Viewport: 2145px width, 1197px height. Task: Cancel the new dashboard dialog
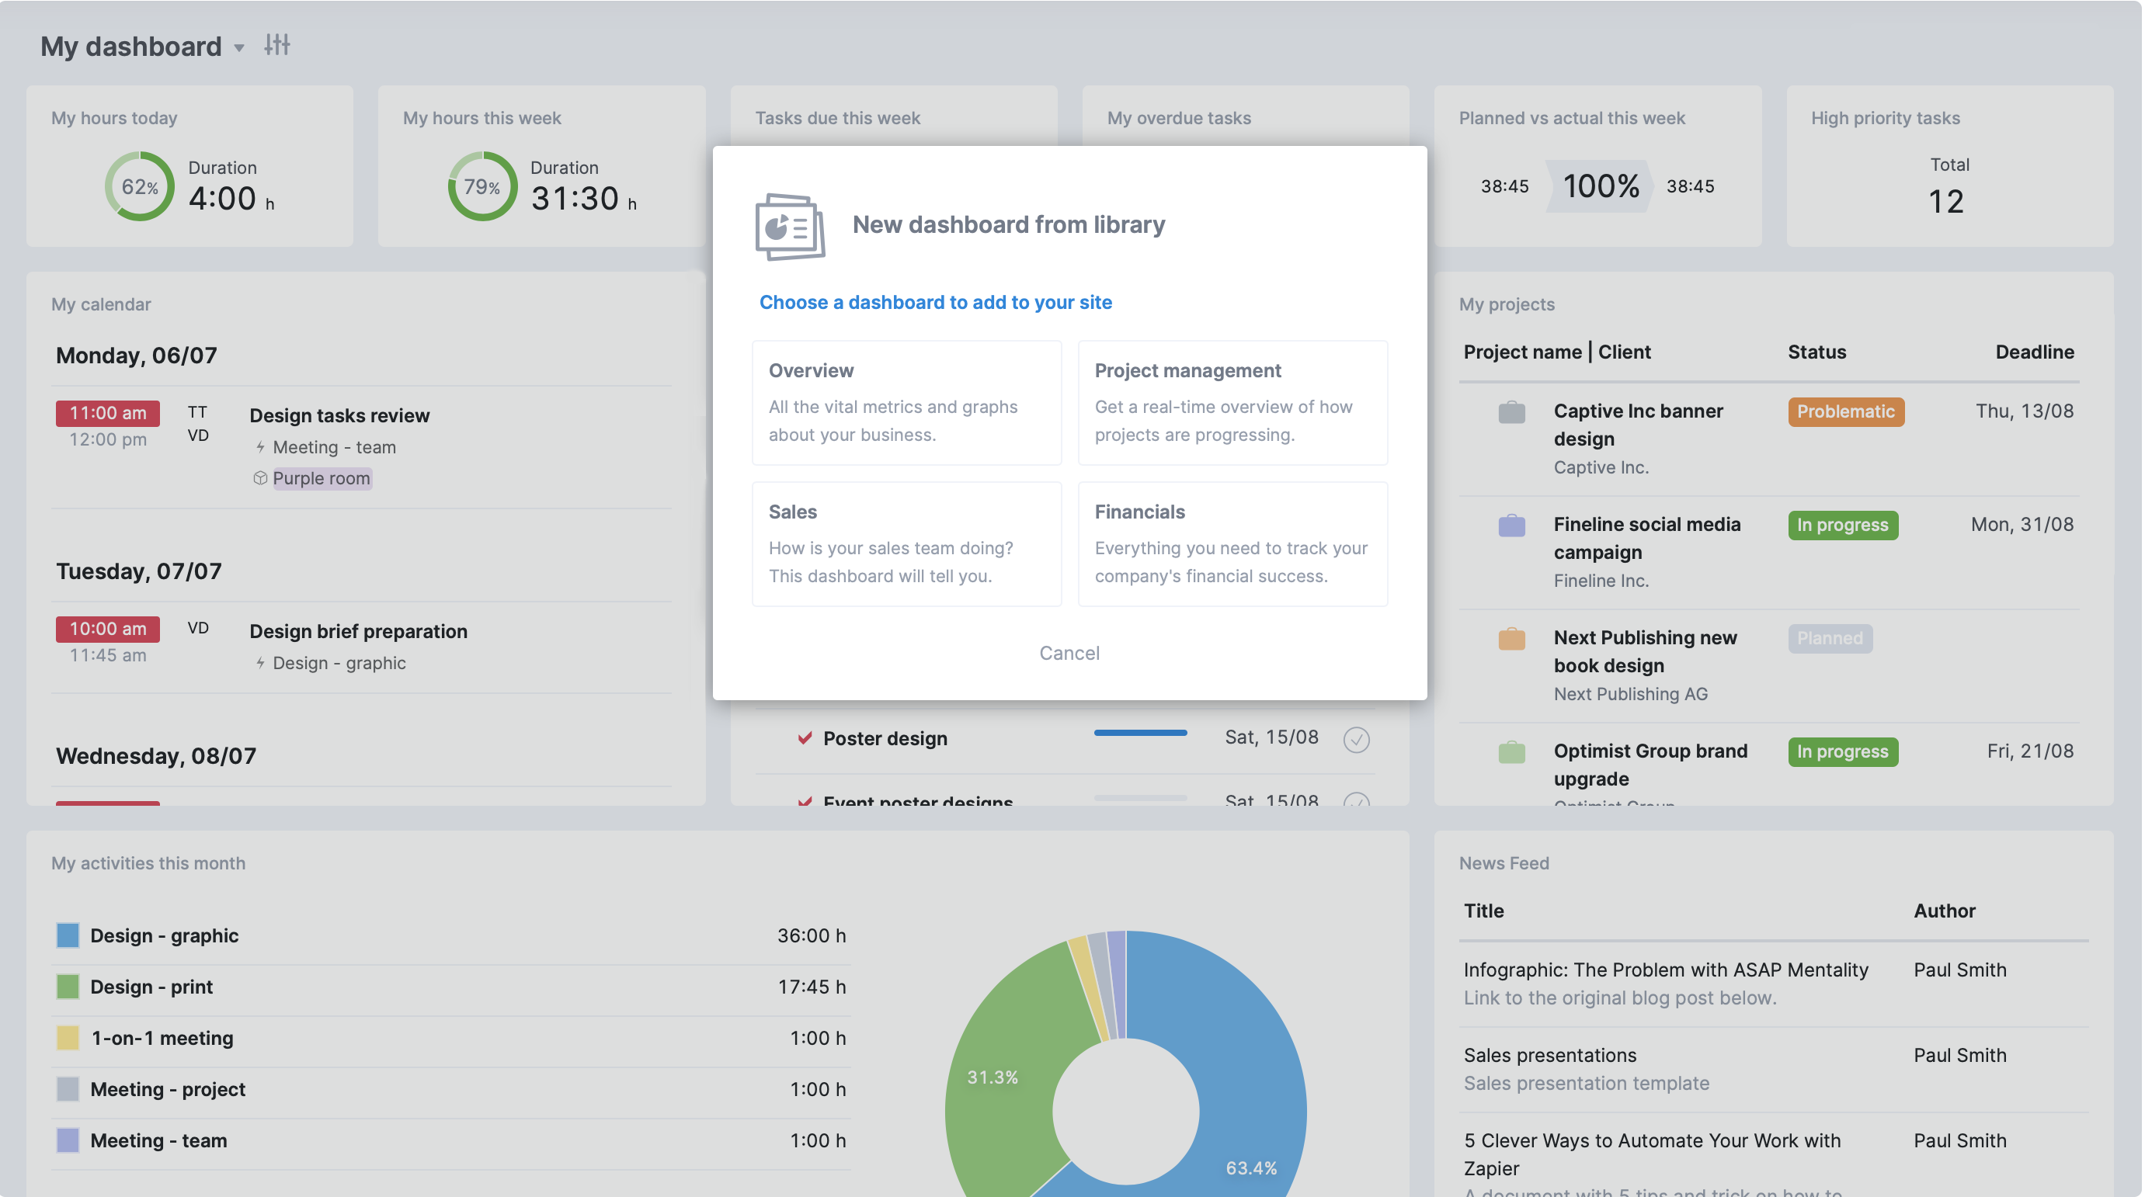[x=1069, y=653]
